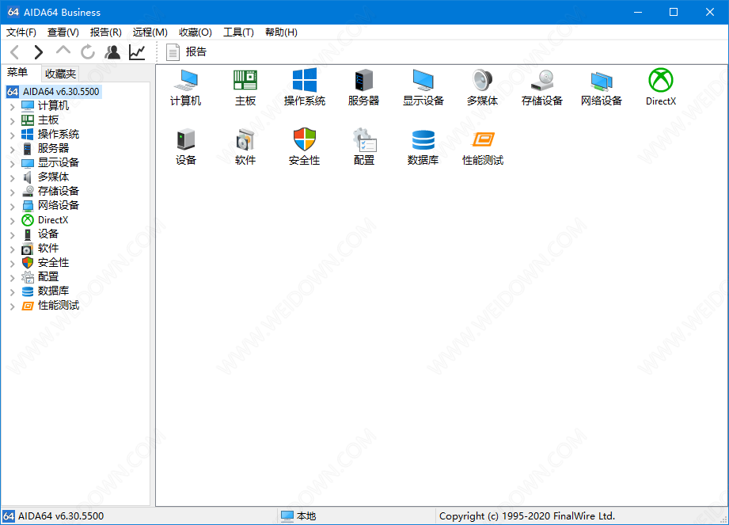Expand the 主板 tree node
The width and height of the screenshot is (729, 525).
pyautogui.click(x=12, y=121)
